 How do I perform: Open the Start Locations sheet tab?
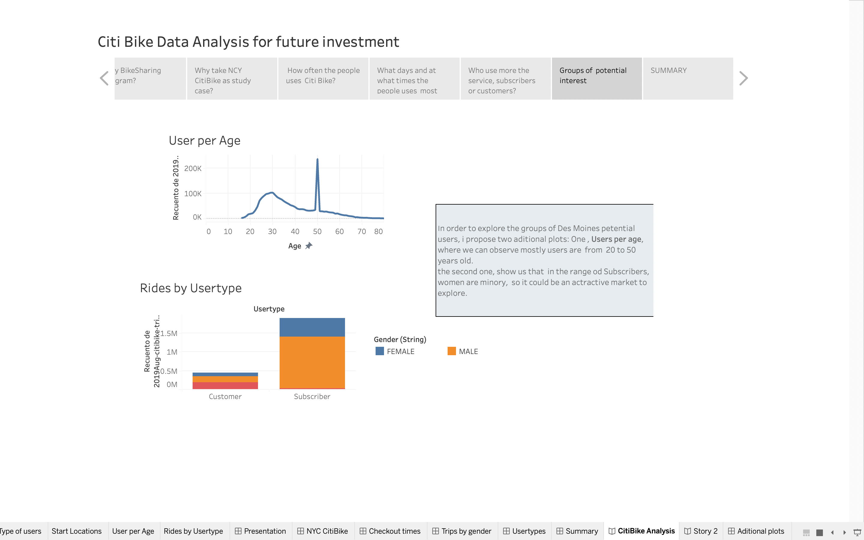tap(77, 531)
